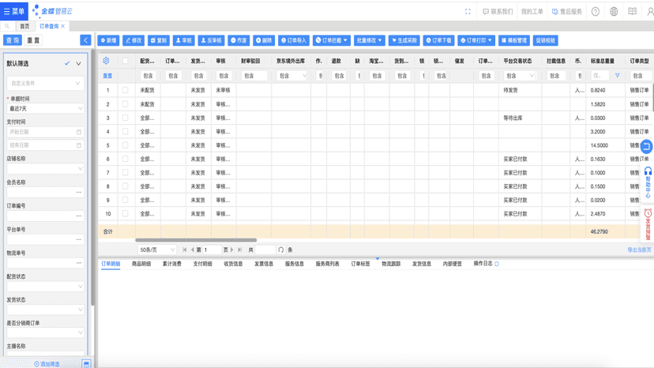Click the 查询 search button
The height and width of the screenshot is (368, 654).
[13, 40]
